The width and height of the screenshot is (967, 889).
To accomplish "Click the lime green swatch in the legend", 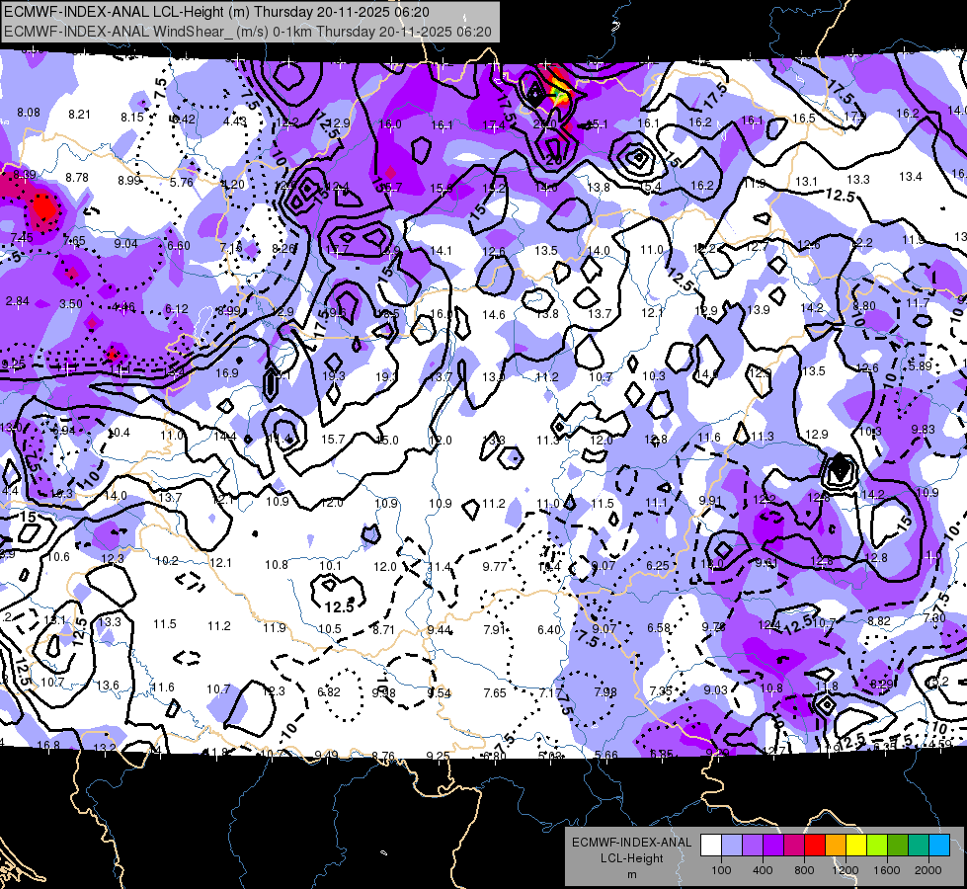I will tap(877, 846).
